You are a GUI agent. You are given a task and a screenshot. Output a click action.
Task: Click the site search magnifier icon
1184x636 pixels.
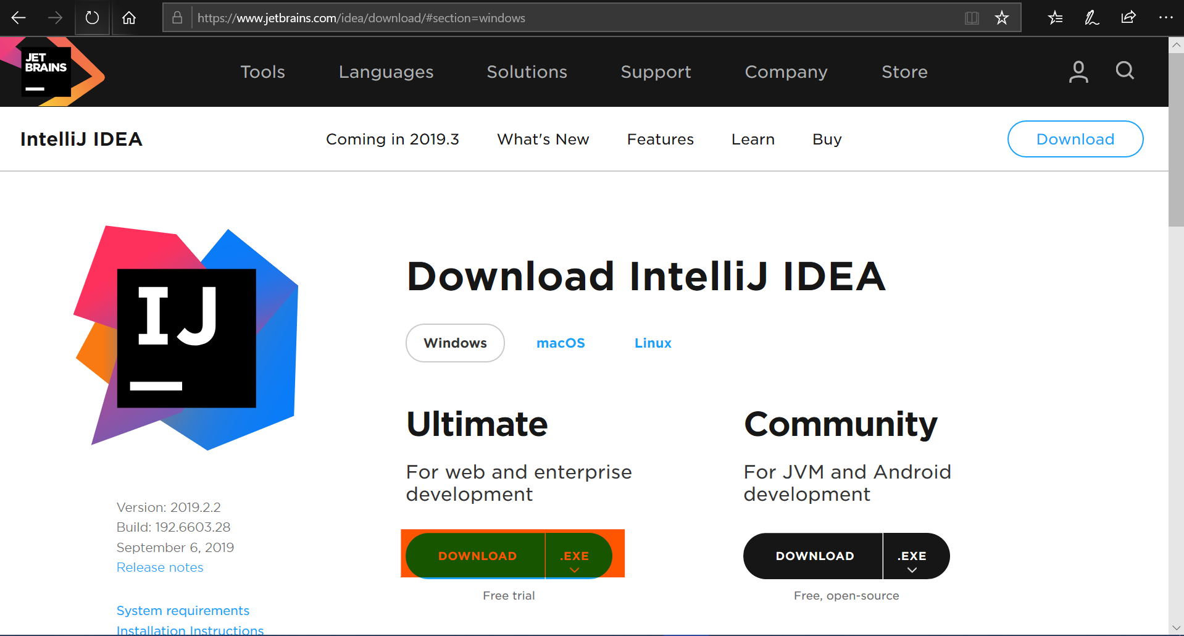point(1125,70)
